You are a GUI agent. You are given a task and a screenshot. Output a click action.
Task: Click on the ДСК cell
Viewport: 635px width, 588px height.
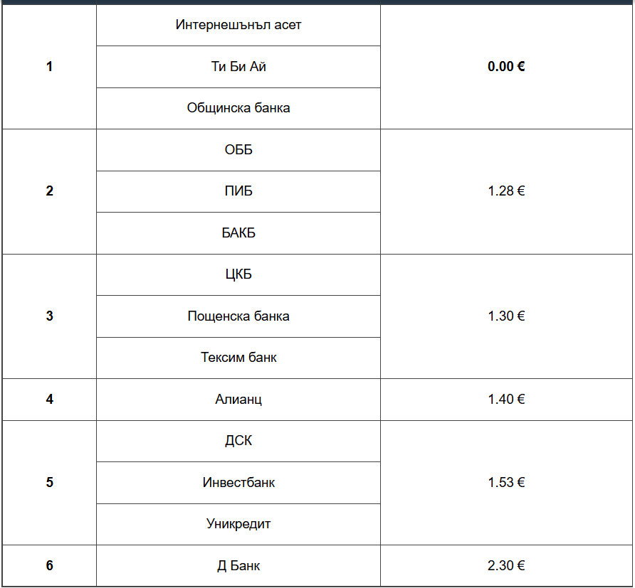pyautogui.click(x=238, y=441)
